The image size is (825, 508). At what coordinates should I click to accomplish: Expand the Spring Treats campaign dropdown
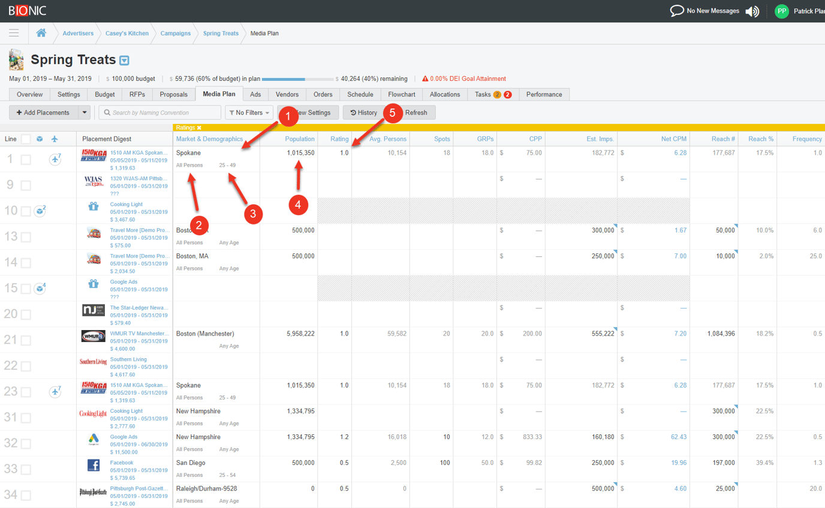coord(124,61)
